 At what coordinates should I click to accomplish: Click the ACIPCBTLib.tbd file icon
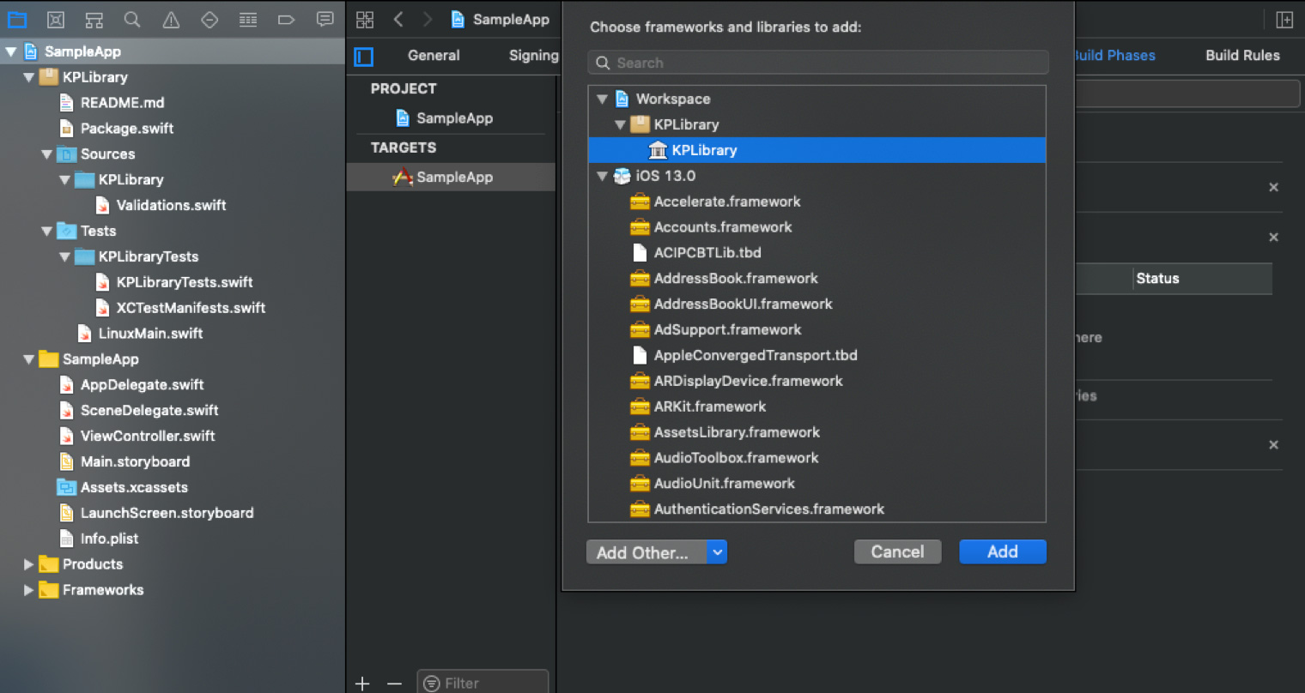pos(640,253)
